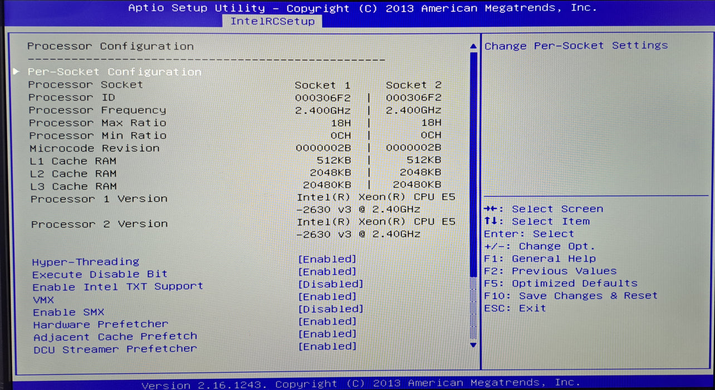Image resolution: width=715 pixels, height=390 pixels.
Task: Click F10: Save Changes & Reset hint
Action: (x=571, y=295)
